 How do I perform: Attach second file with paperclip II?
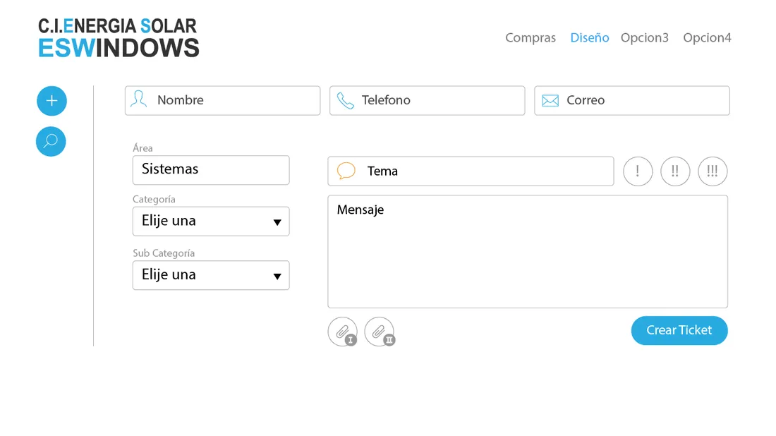(380, 332)
